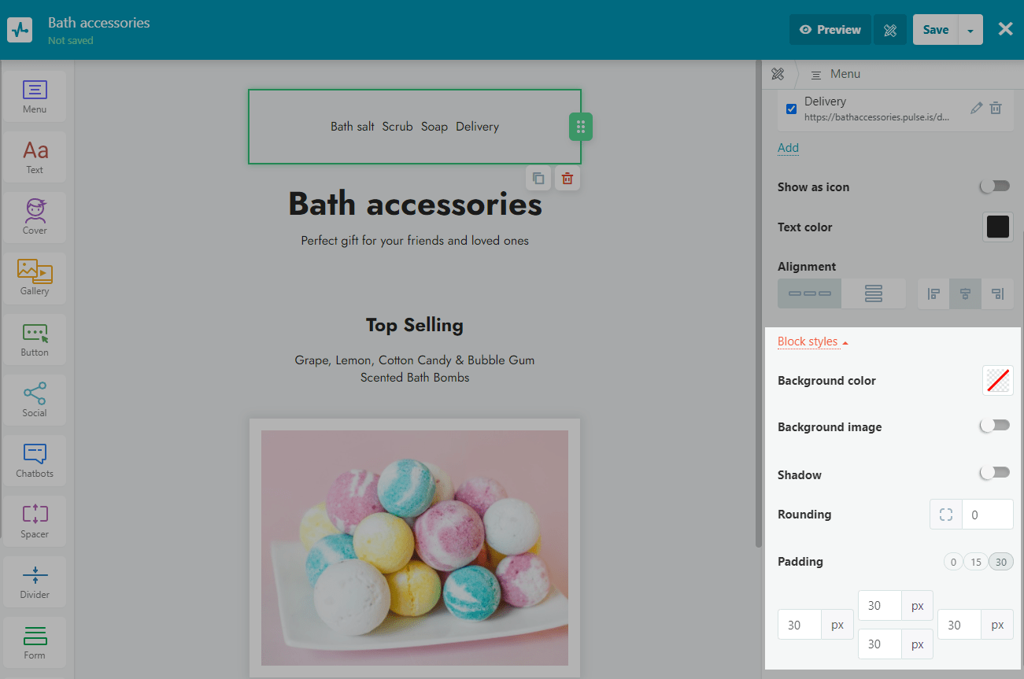
Task: Click the Add menu item link
Action: tap(788, 148)
